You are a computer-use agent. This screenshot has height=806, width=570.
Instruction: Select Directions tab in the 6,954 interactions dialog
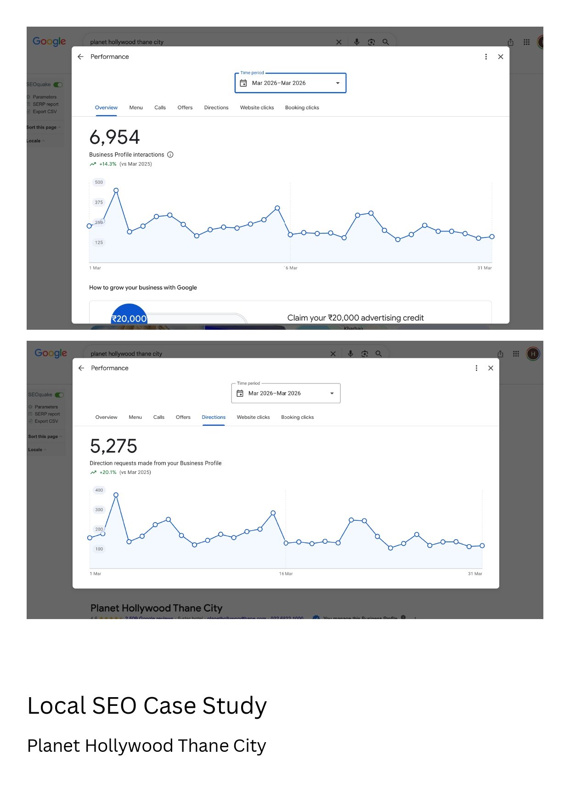pyautogui.click(x=216, y=107)
